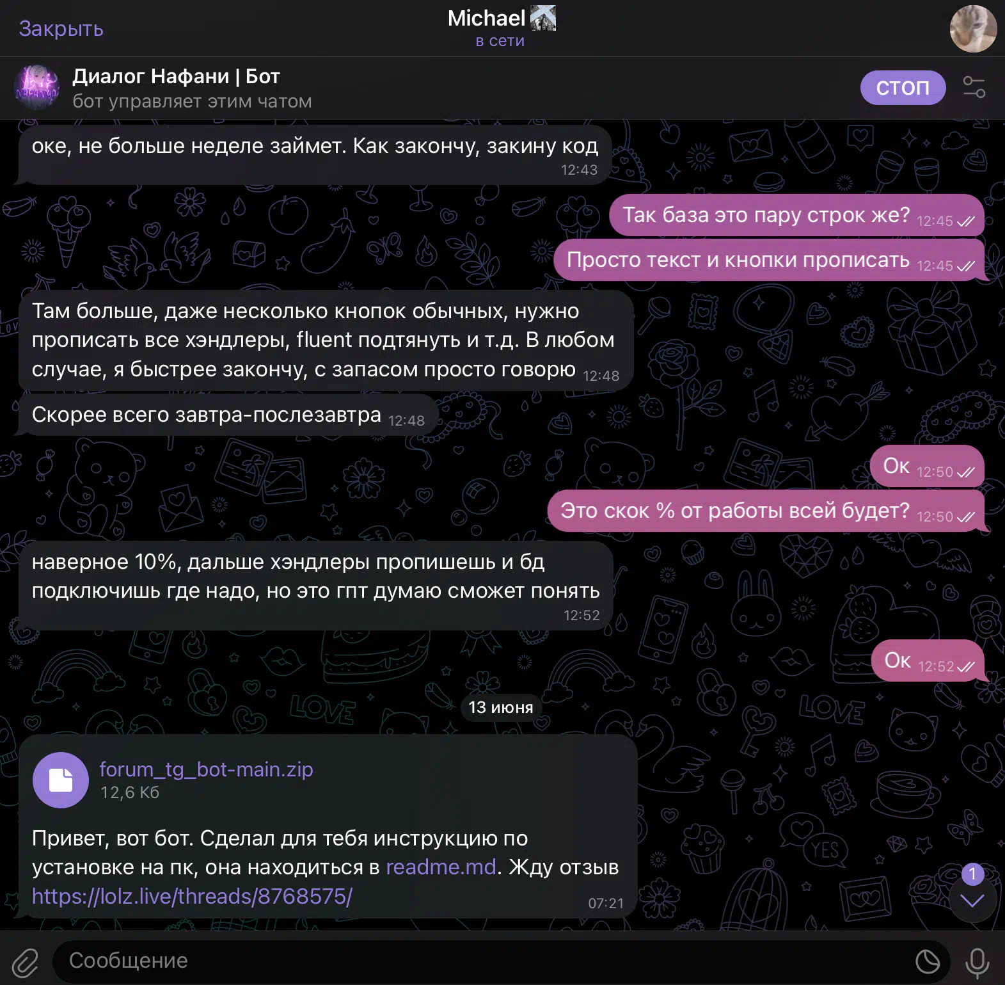Click the paperclip attachment icon
Viewport: 1005px width, 985px height.
[x=26, y=961]
